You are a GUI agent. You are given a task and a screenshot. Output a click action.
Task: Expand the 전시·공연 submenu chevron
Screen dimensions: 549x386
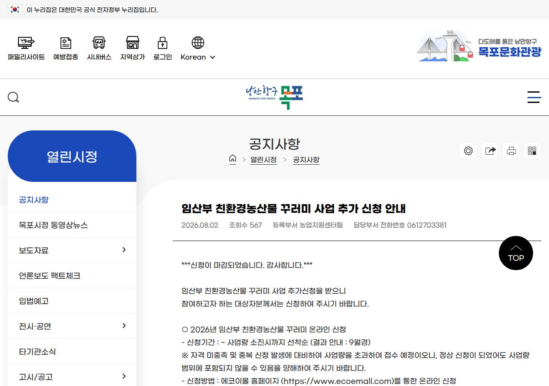coord(124,326)
